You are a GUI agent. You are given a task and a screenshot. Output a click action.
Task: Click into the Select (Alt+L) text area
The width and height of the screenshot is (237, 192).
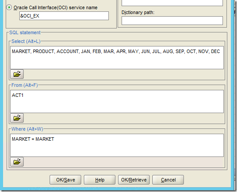pyautogui.click(x=117, y=58)
